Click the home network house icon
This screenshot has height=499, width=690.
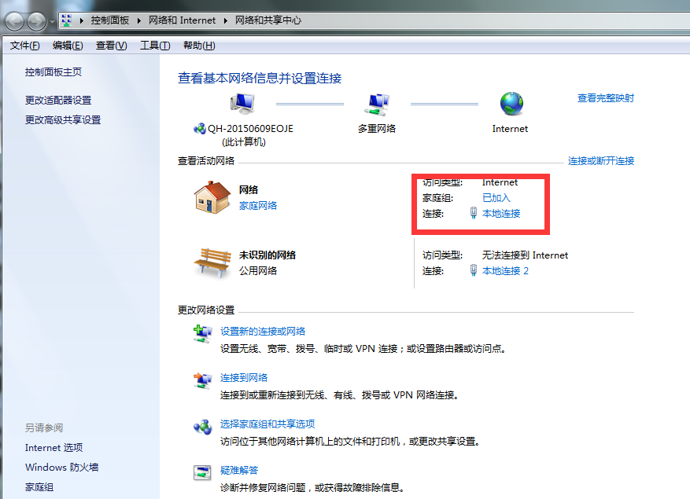click(x=212, y=197)
